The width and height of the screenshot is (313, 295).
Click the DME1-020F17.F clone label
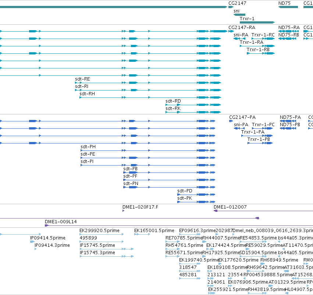(141, 207)
